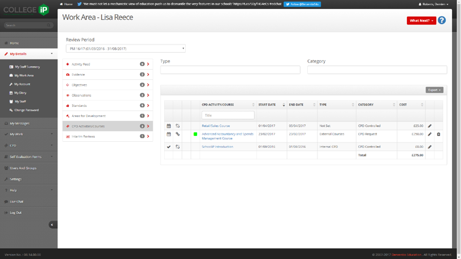Edit SchoolIP Introduction with pencil icon
The image size is (461, 259).
point(430,147)
